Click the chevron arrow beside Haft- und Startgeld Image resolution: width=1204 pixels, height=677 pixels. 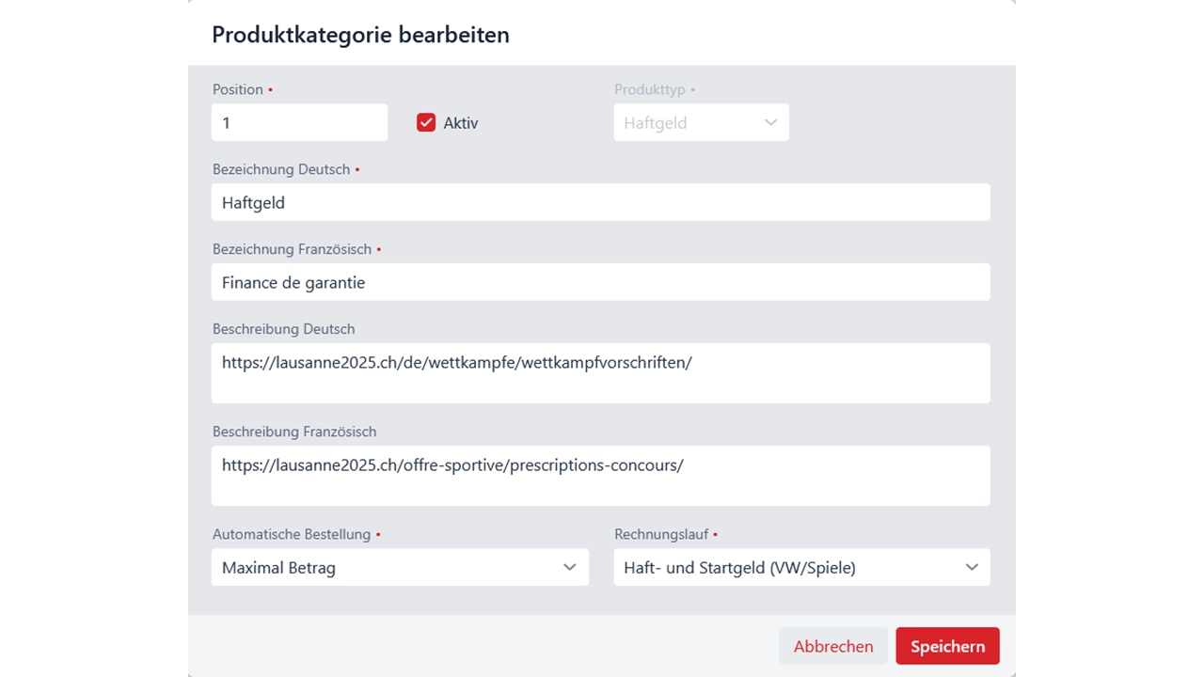[972, 568]
